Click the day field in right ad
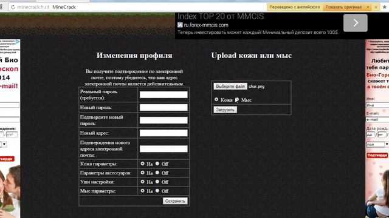The image size is (389, 218). coord(371,134)
